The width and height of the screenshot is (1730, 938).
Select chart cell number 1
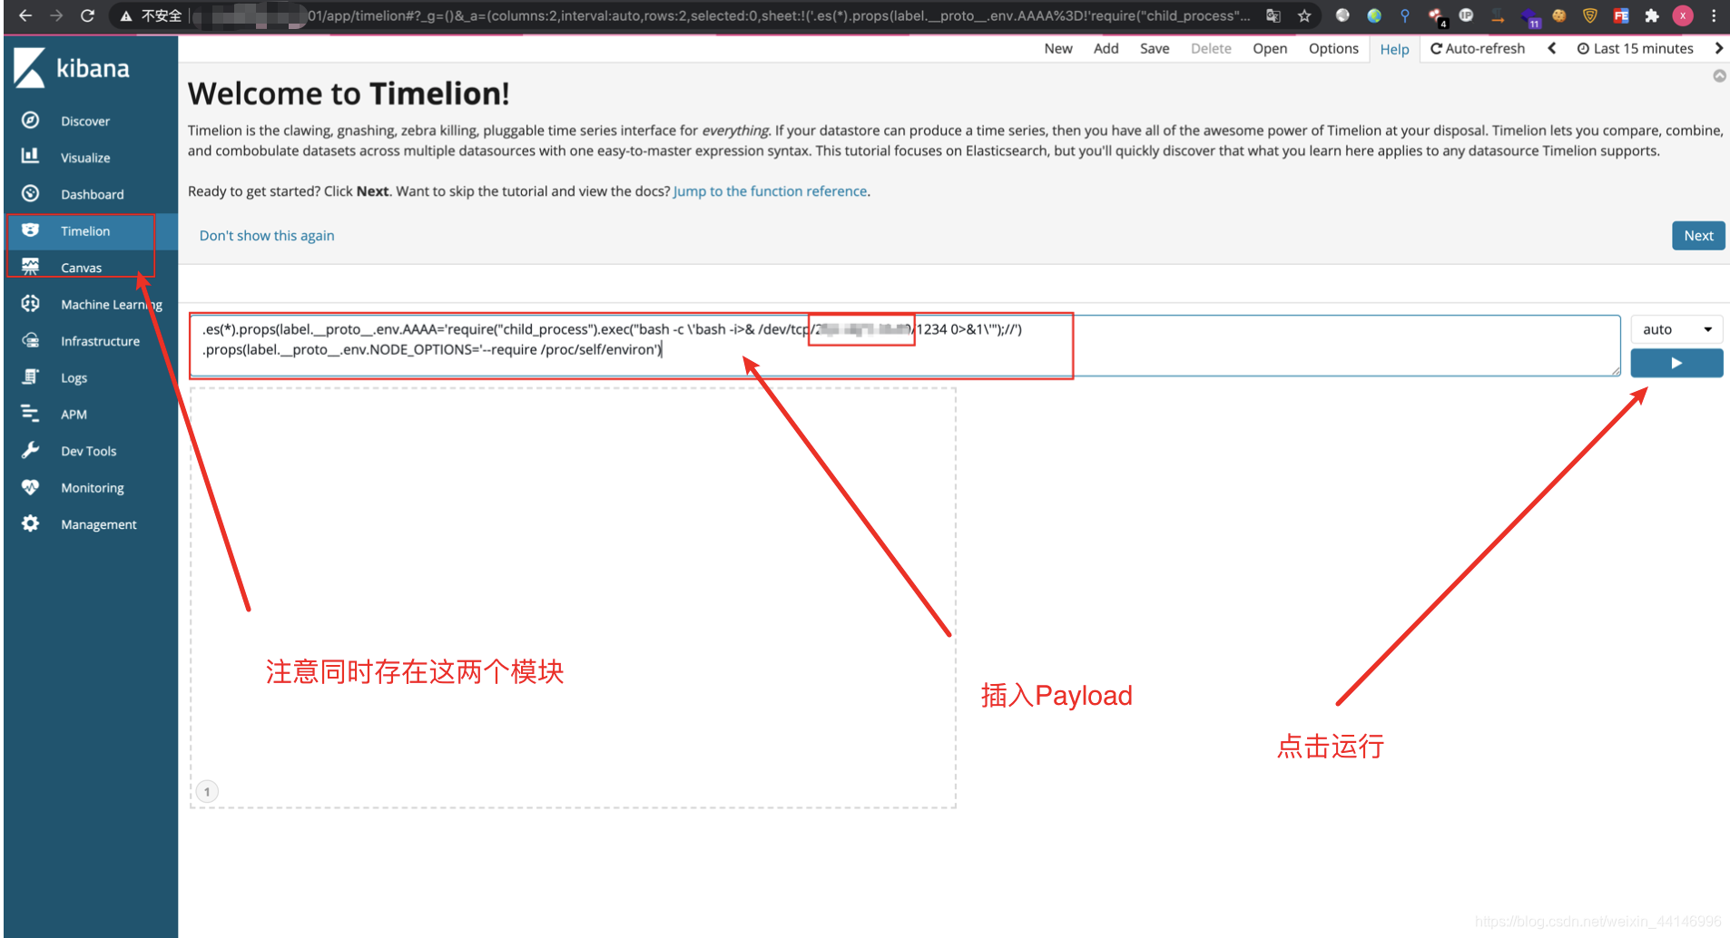point(207,791)
